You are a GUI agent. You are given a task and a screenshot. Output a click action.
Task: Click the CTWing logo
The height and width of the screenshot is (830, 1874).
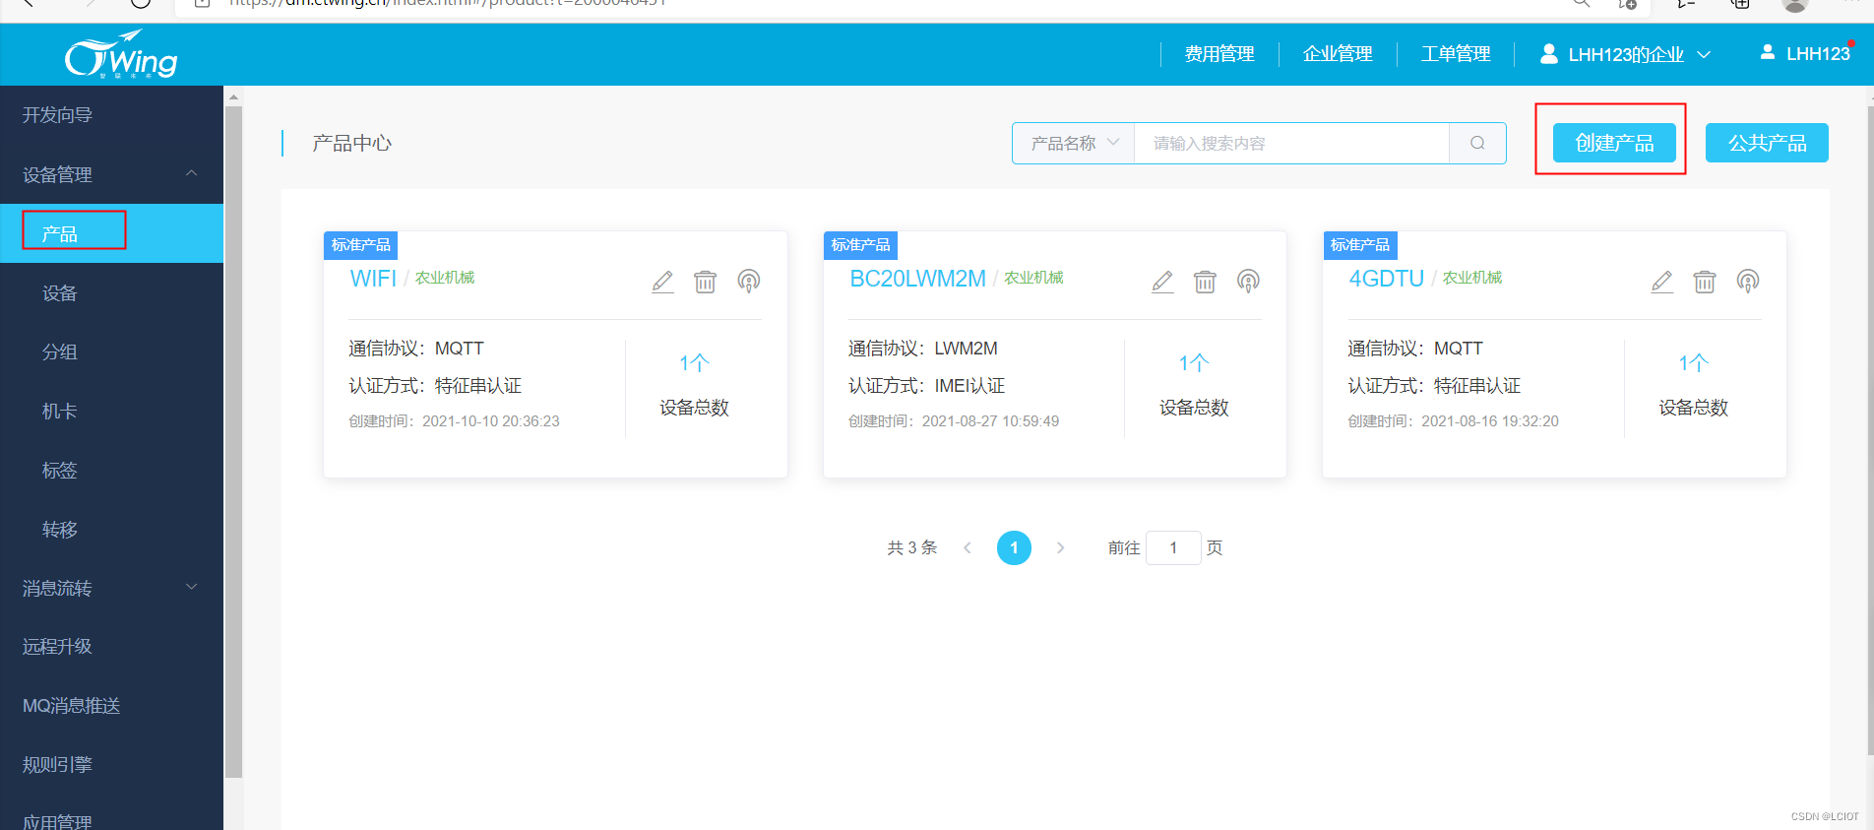click(x=121, y=55)
